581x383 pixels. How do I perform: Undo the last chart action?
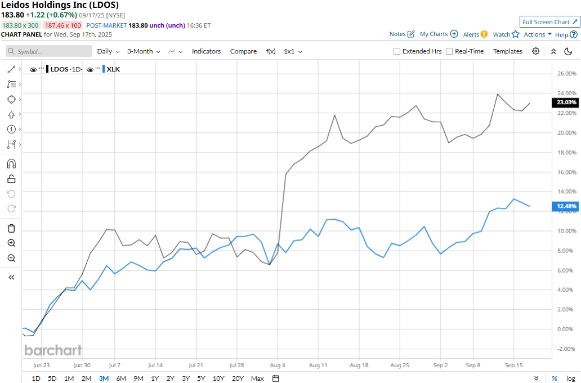pyautogui.click(x=11, y=194)
